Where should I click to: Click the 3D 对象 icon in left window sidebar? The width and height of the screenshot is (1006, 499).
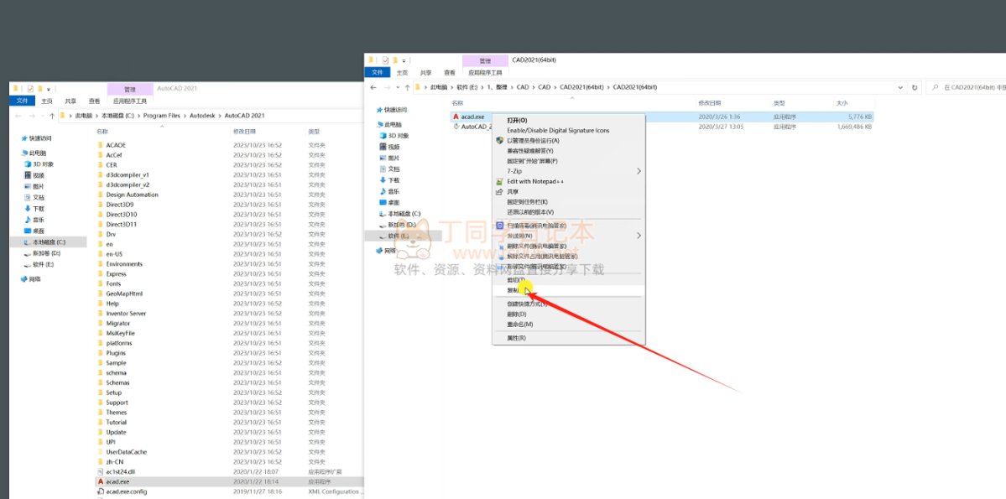coord(28,164)
